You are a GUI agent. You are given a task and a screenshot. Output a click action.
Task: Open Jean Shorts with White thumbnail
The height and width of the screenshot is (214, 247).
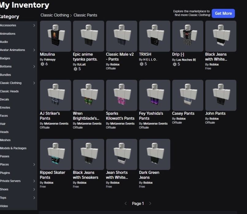point(122,154)
